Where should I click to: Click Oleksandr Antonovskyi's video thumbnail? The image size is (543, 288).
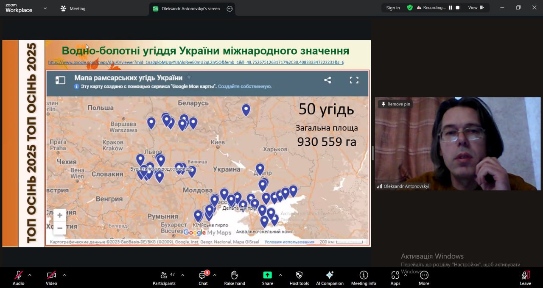[x=458, y=144]
